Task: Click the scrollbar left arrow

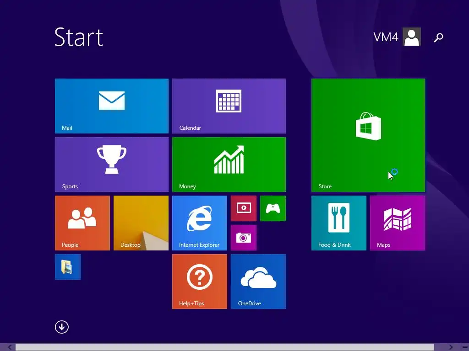Action: pos(10,347)
